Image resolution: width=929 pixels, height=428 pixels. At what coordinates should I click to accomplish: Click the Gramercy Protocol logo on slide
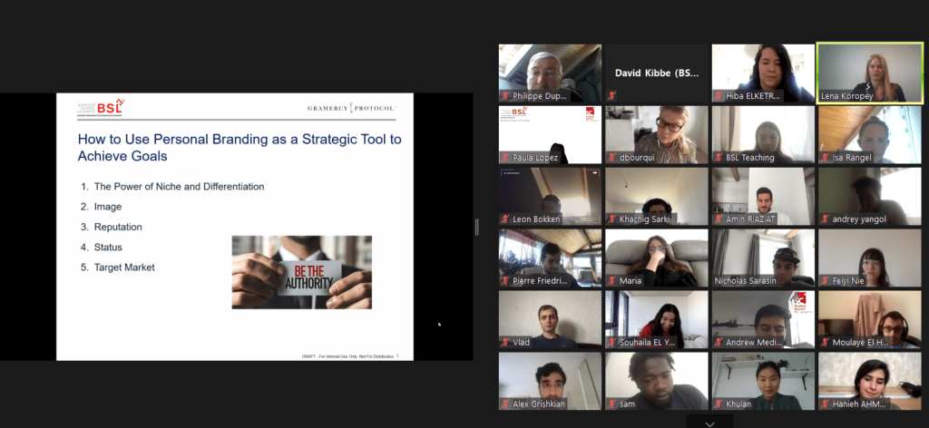[x=350, y=109]
